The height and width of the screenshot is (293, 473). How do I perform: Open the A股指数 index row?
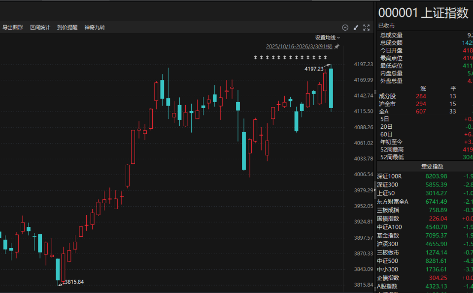(425, 286)
